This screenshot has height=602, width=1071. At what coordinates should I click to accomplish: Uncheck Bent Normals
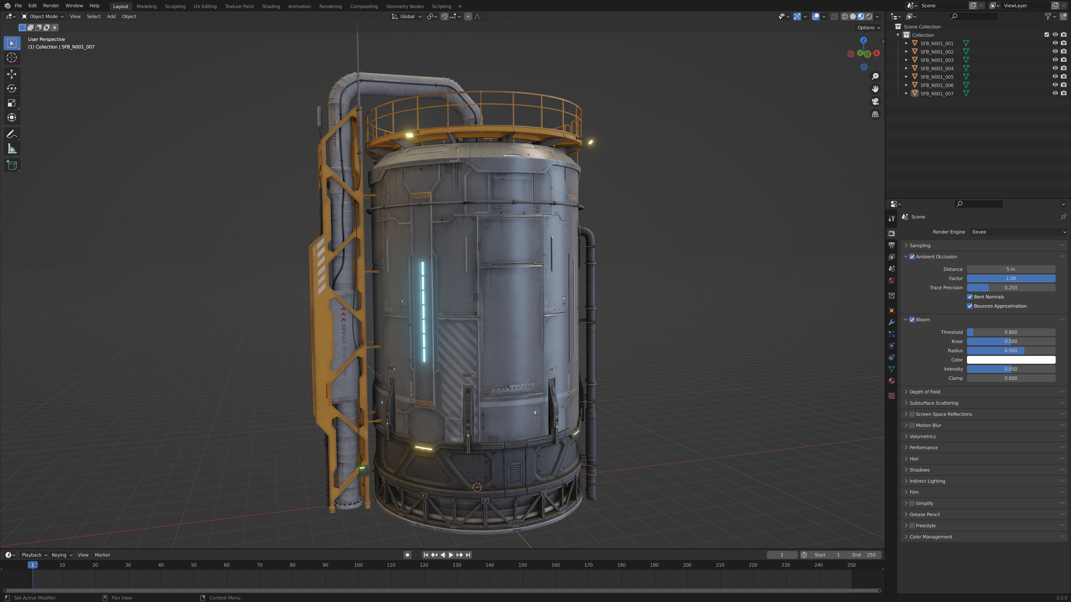(x=970, y=297)
